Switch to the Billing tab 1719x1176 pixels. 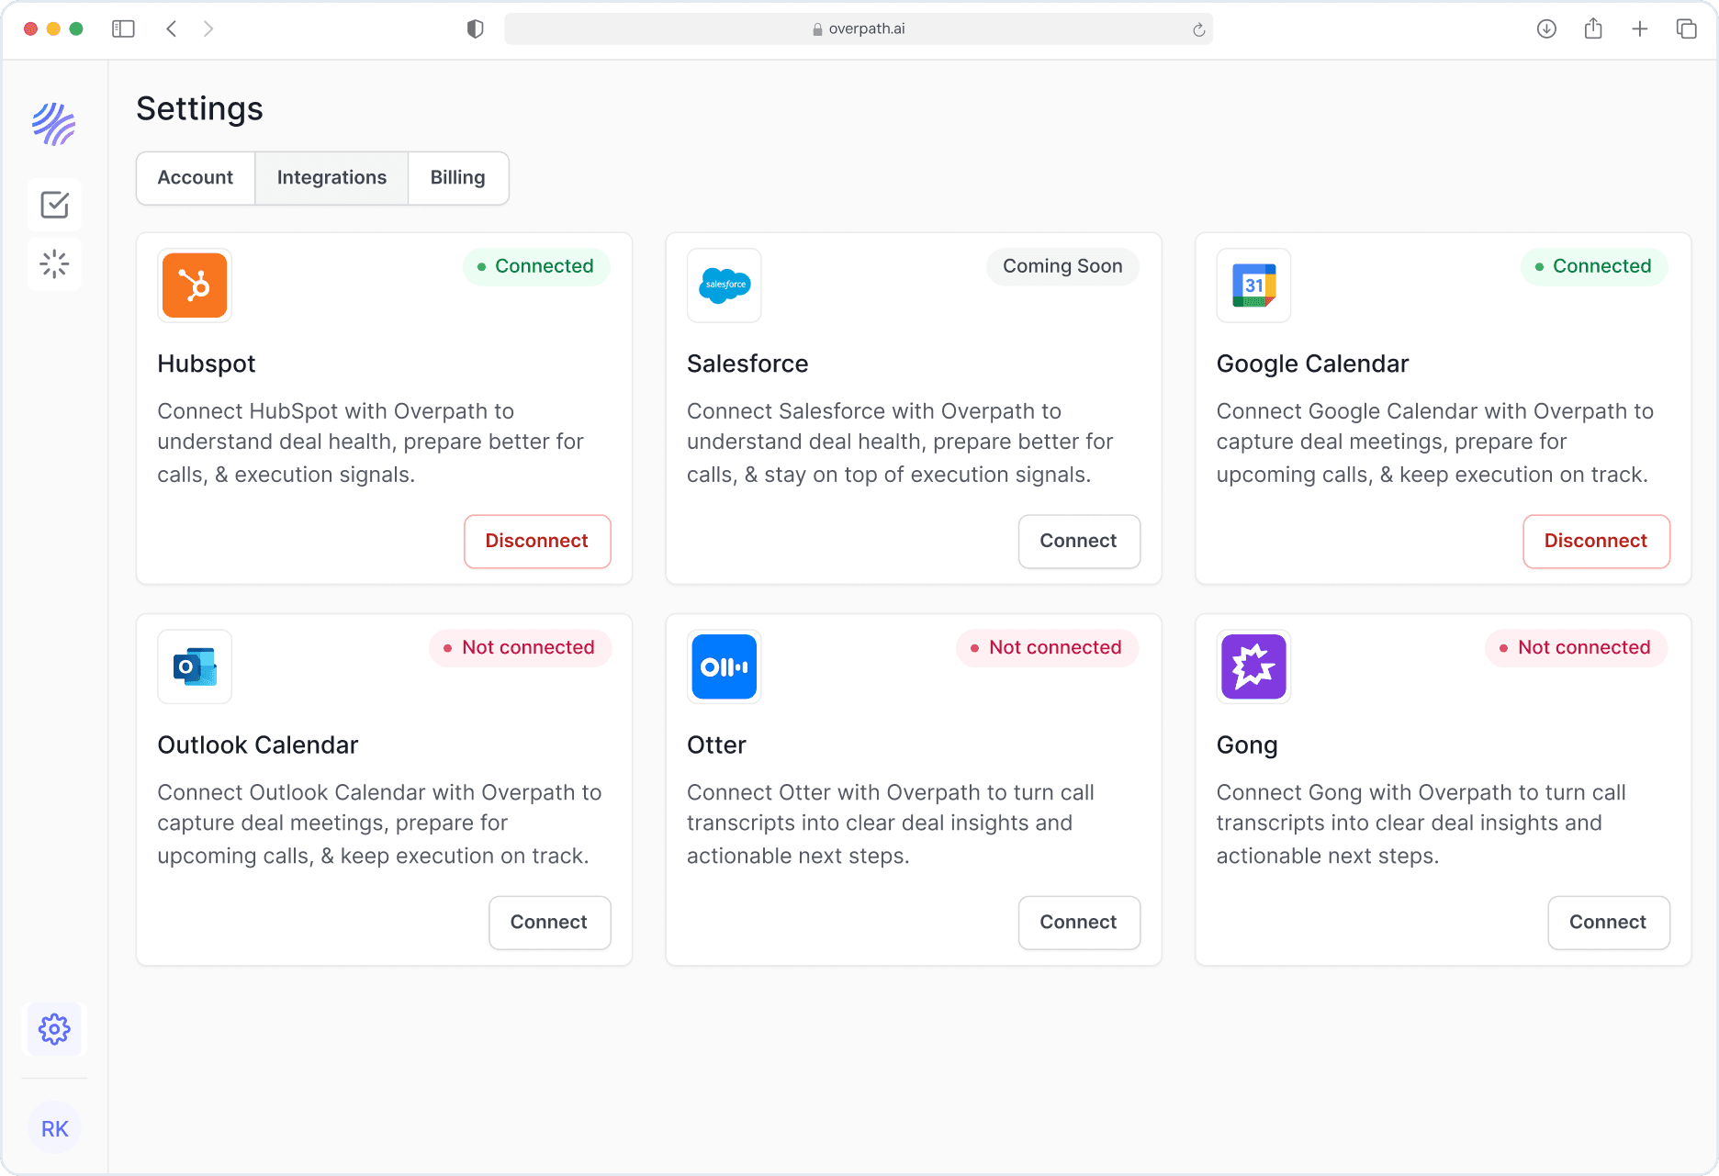click(458, 178)
